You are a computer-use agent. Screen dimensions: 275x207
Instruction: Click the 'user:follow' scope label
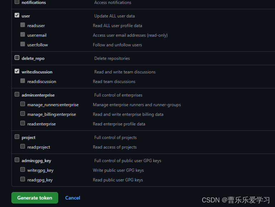pyautogui.click(x=37, y=45)
